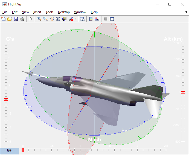Screen dimensions: 189x155
Task: Save the figure using the floppy disk icon
Action: (16, 19)
